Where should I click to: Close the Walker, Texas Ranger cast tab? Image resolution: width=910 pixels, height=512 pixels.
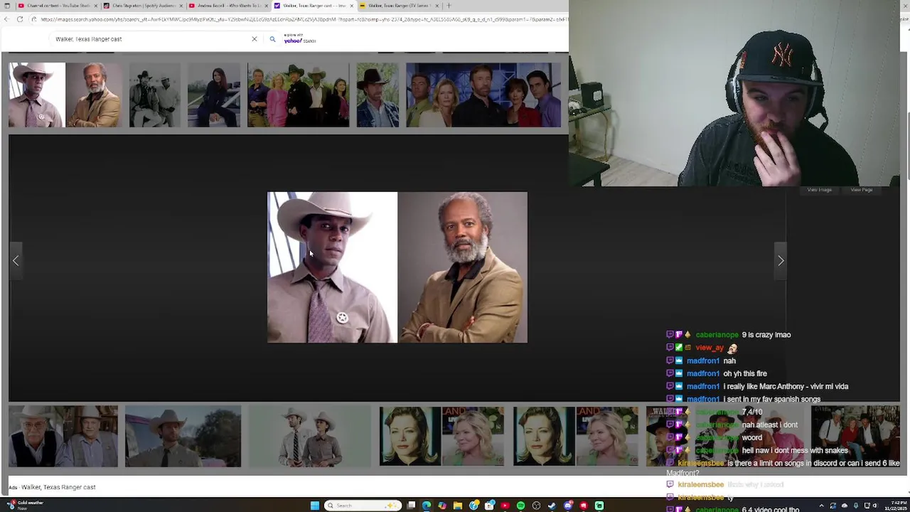pyautogui.click(x=351, y=6)
